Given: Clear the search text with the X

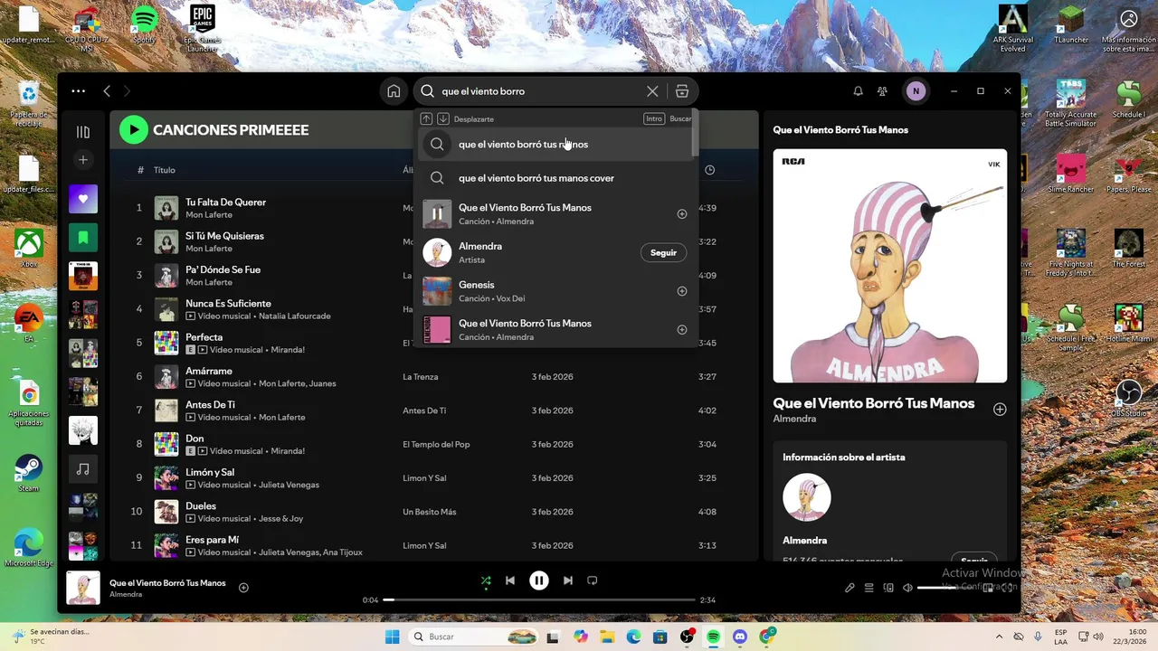Looking at the screenshot, I should click(652, 91).
